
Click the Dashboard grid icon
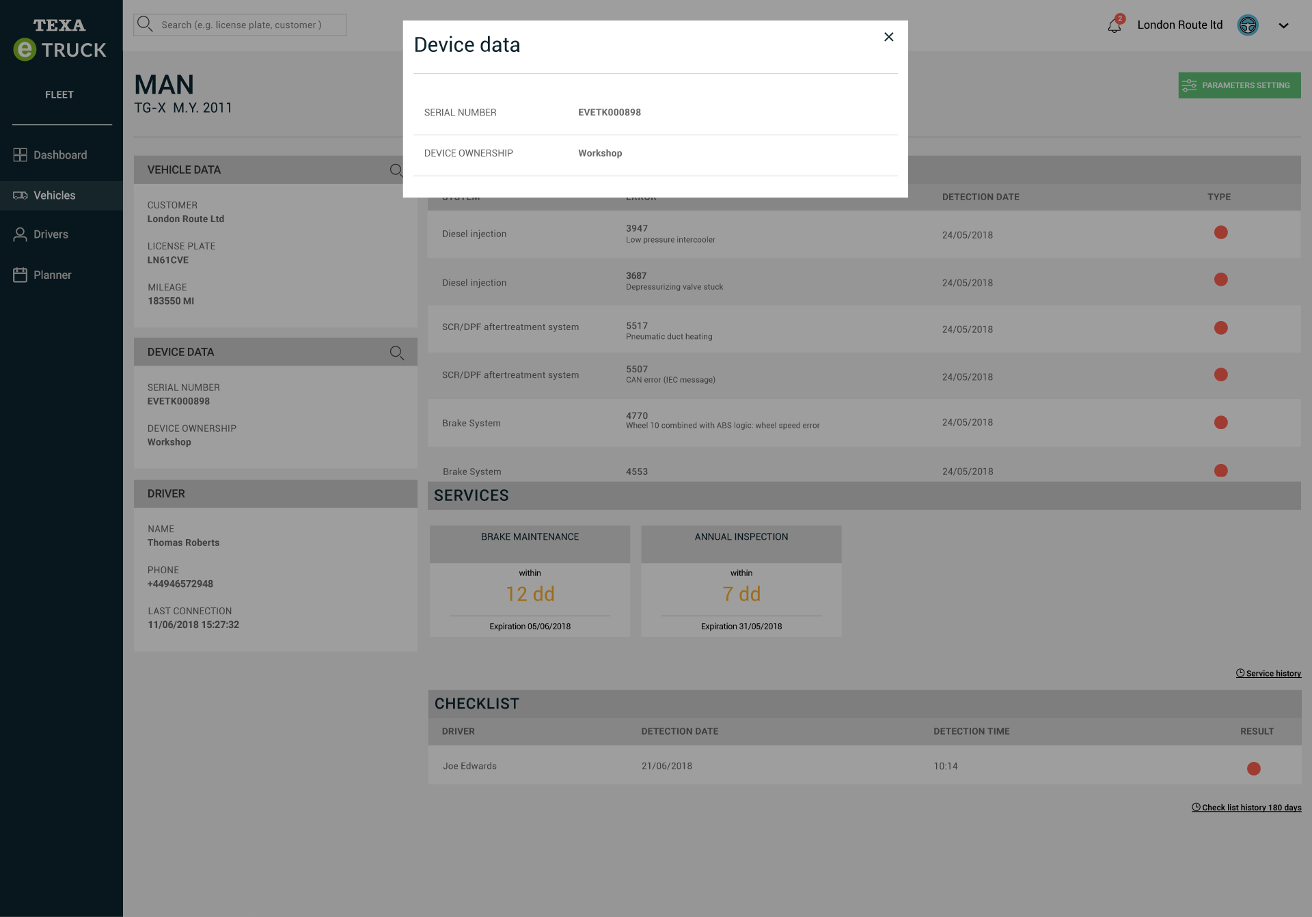coord(20,155)
